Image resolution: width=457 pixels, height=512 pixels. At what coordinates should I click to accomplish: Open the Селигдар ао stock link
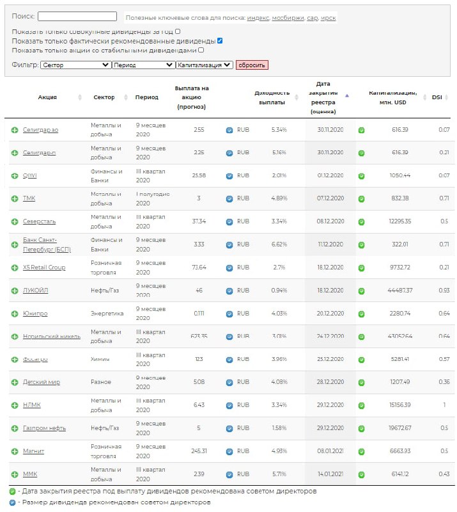click(40, 130)
